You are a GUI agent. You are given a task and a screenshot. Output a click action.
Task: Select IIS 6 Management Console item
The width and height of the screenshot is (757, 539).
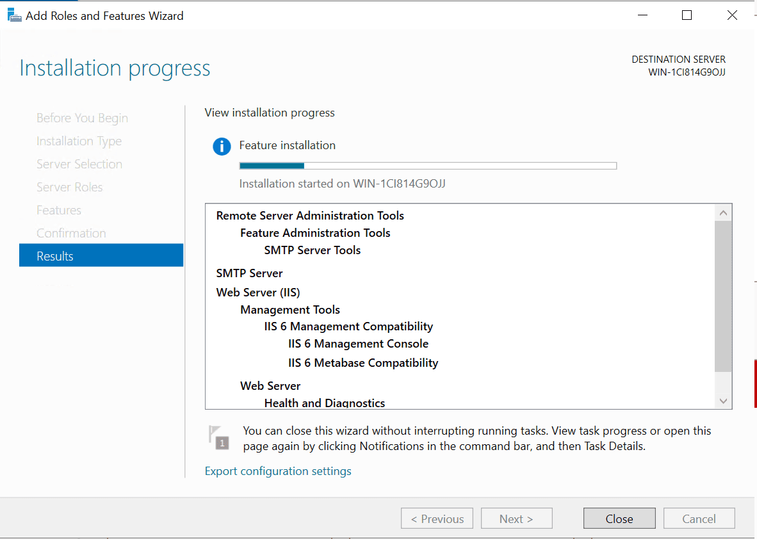point(358,344)
